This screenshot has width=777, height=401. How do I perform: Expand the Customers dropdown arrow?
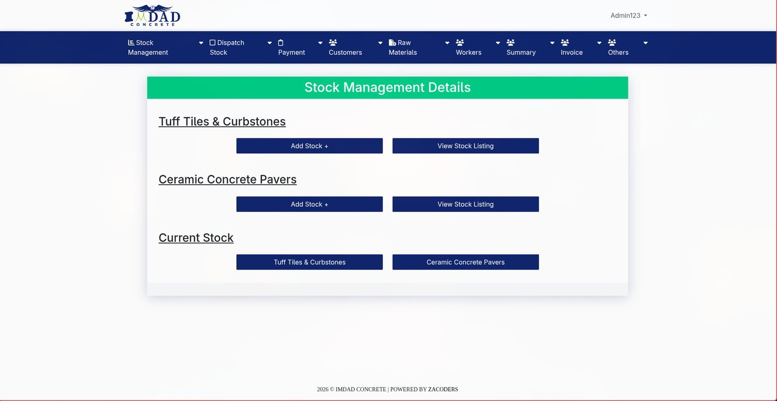(x=380, y=43)
